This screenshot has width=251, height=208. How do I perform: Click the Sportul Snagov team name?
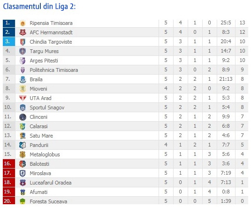(47, 108)
